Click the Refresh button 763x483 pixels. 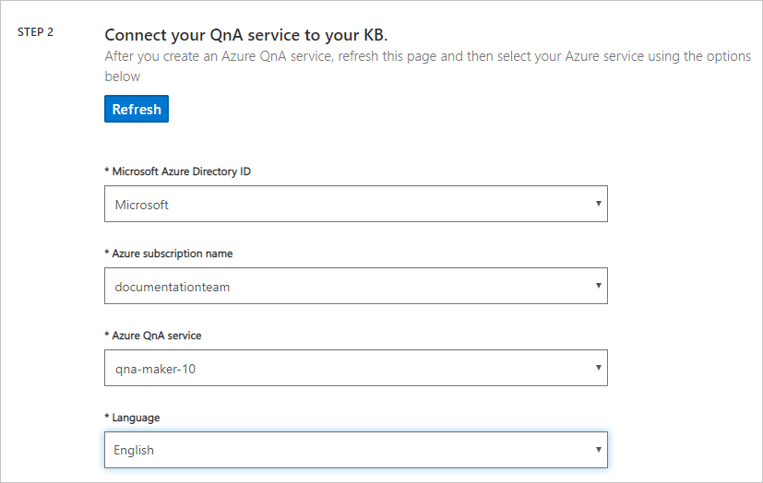pos(137,110)
